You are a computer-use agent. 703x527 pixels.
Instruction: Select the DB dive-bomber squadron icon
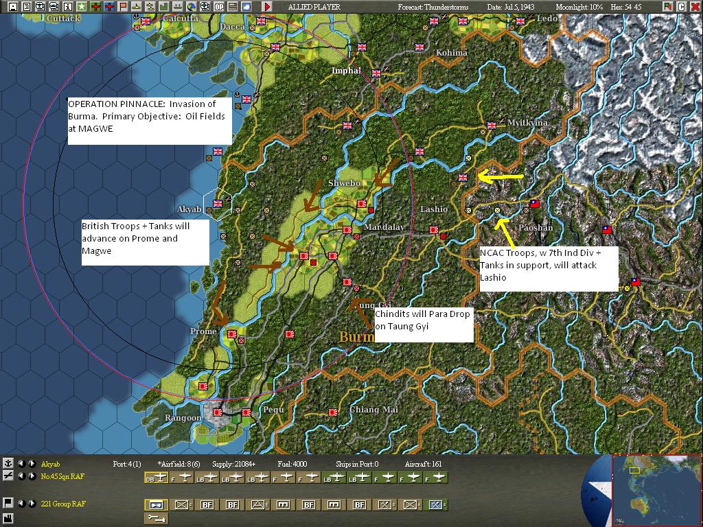coord(156,478)
